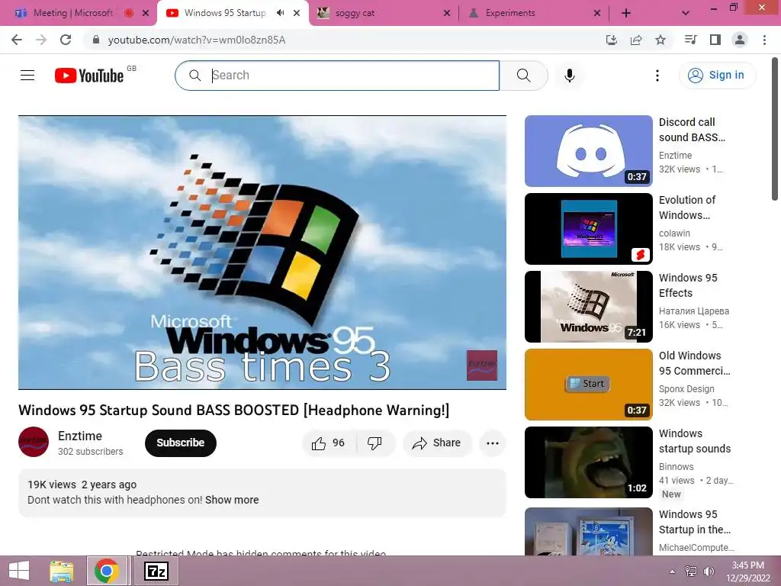Open a new tab with plus button
This screenshot has height=586, width=781.
pos(626,13)
